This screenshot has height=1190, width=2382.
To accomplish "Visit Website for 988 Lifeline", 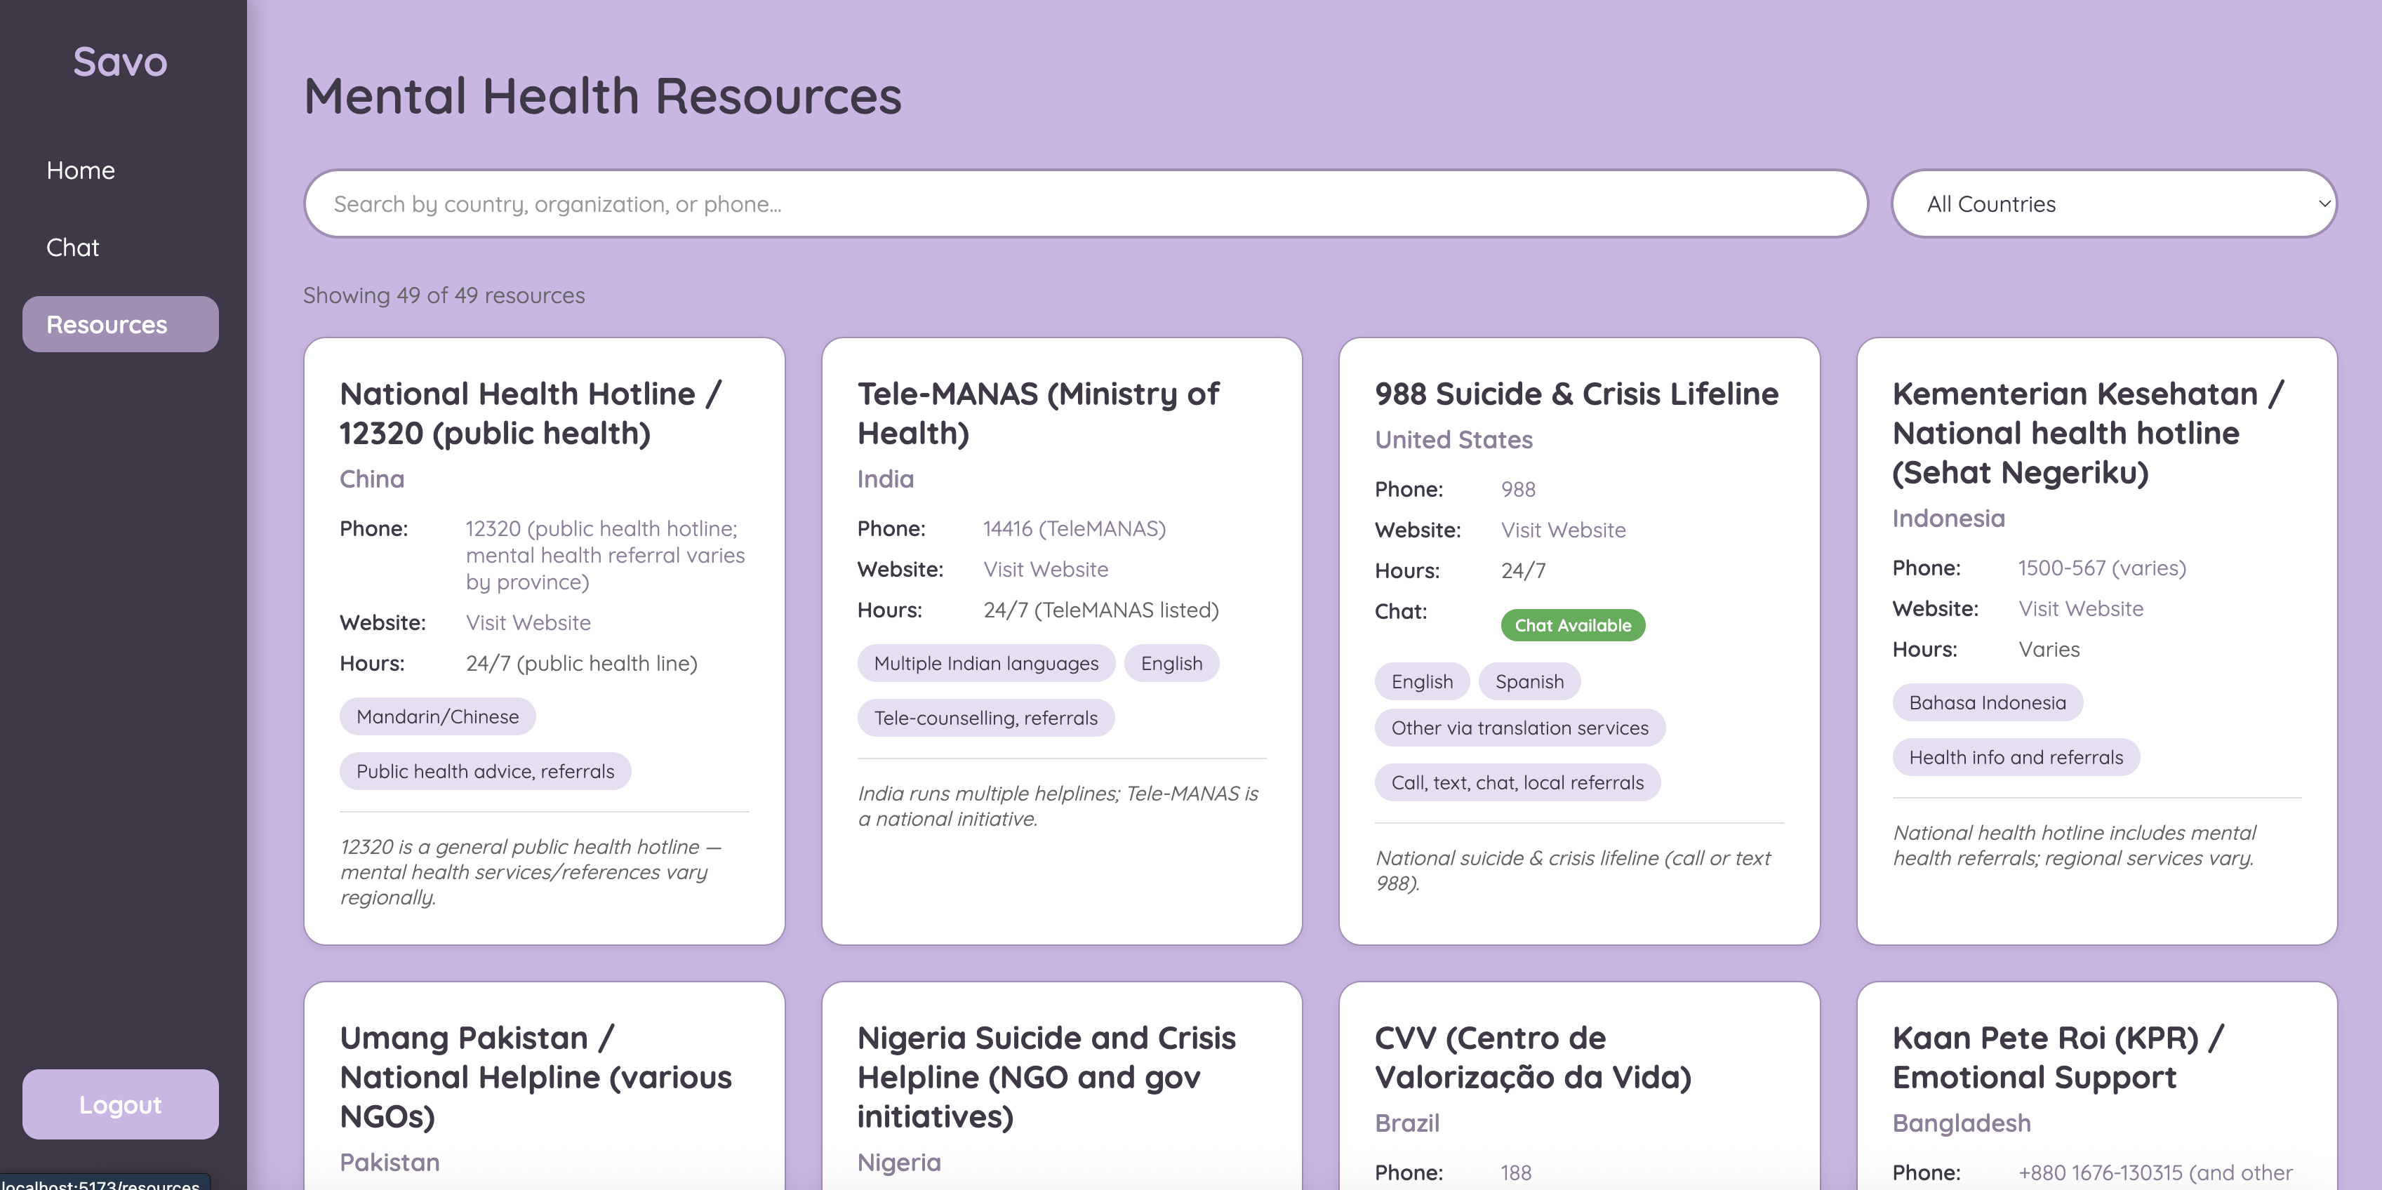I will tap(1563, 530).
